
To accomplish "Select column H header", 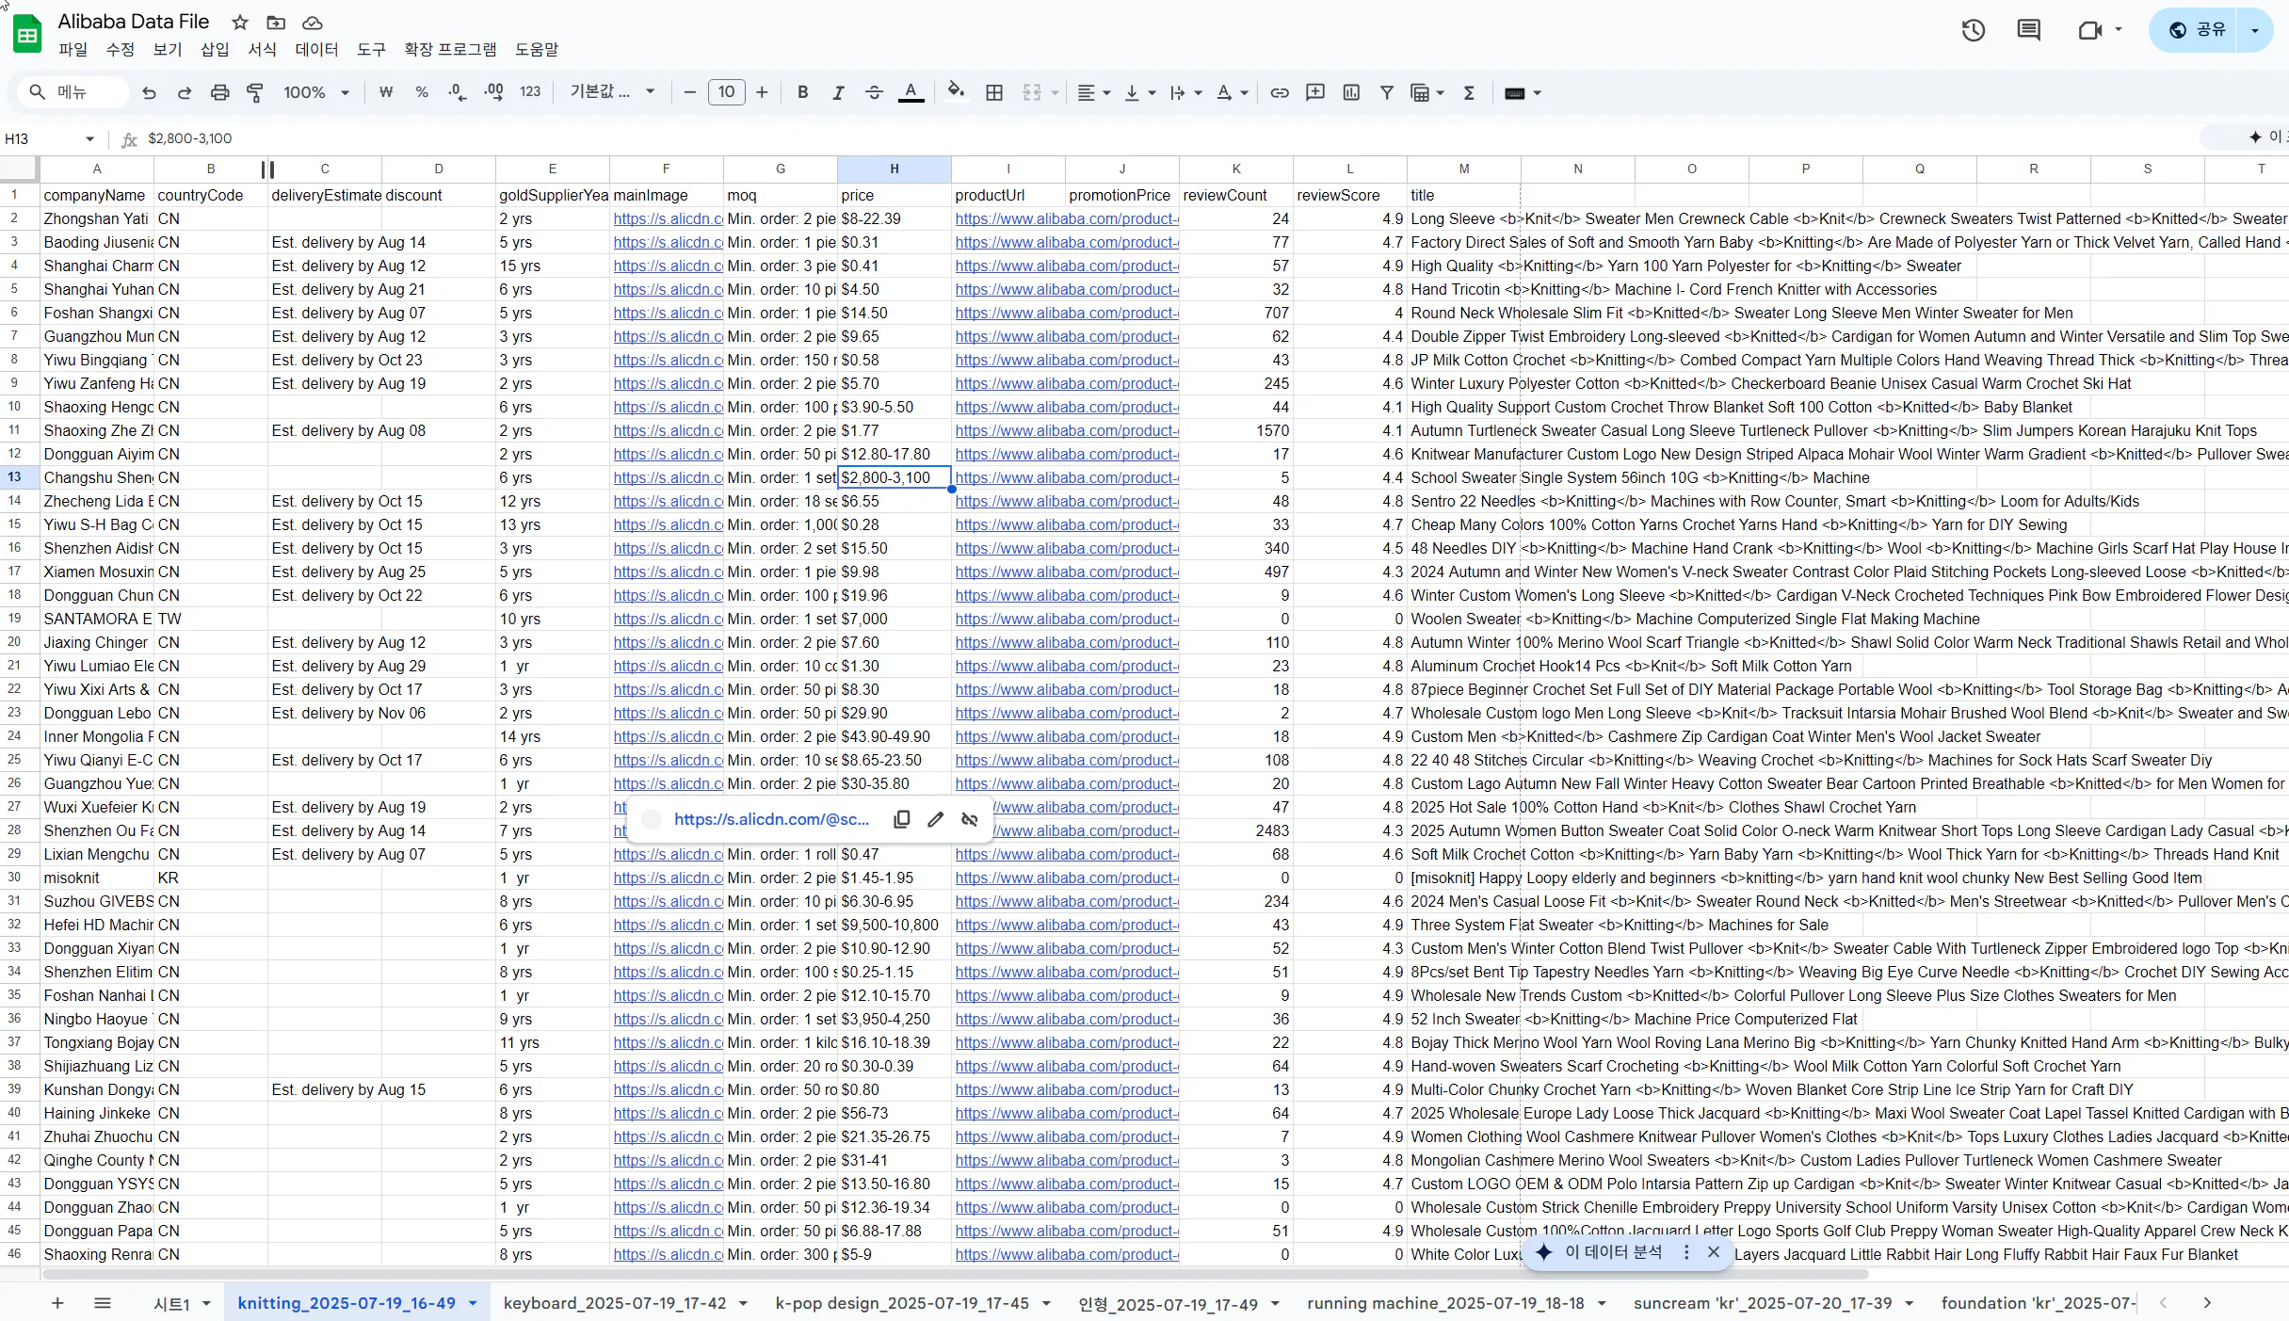I will click(x=894, y=169).
